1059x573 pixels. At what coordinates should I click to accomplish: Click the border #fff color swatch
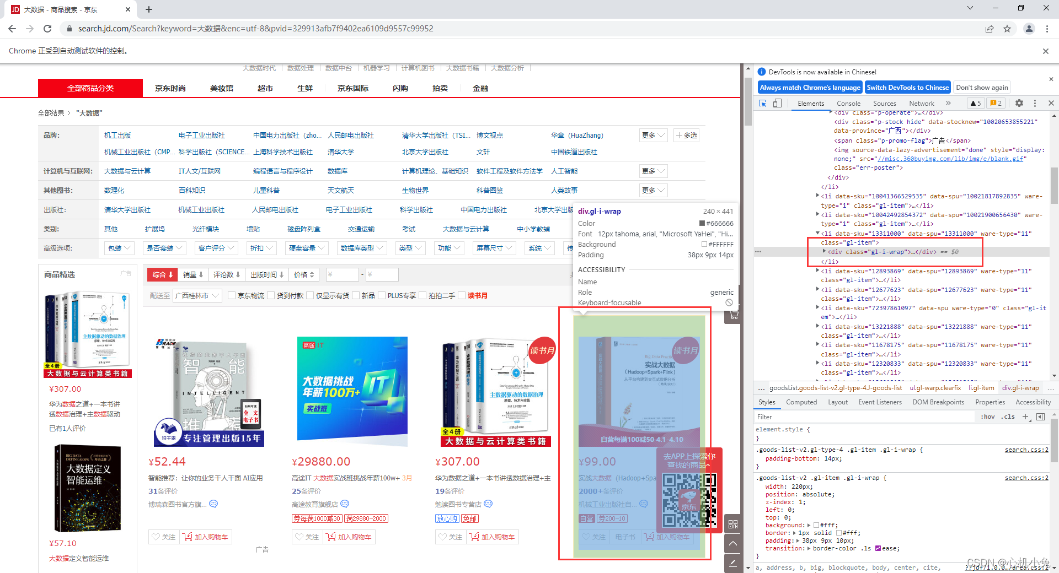pos(839,533)
